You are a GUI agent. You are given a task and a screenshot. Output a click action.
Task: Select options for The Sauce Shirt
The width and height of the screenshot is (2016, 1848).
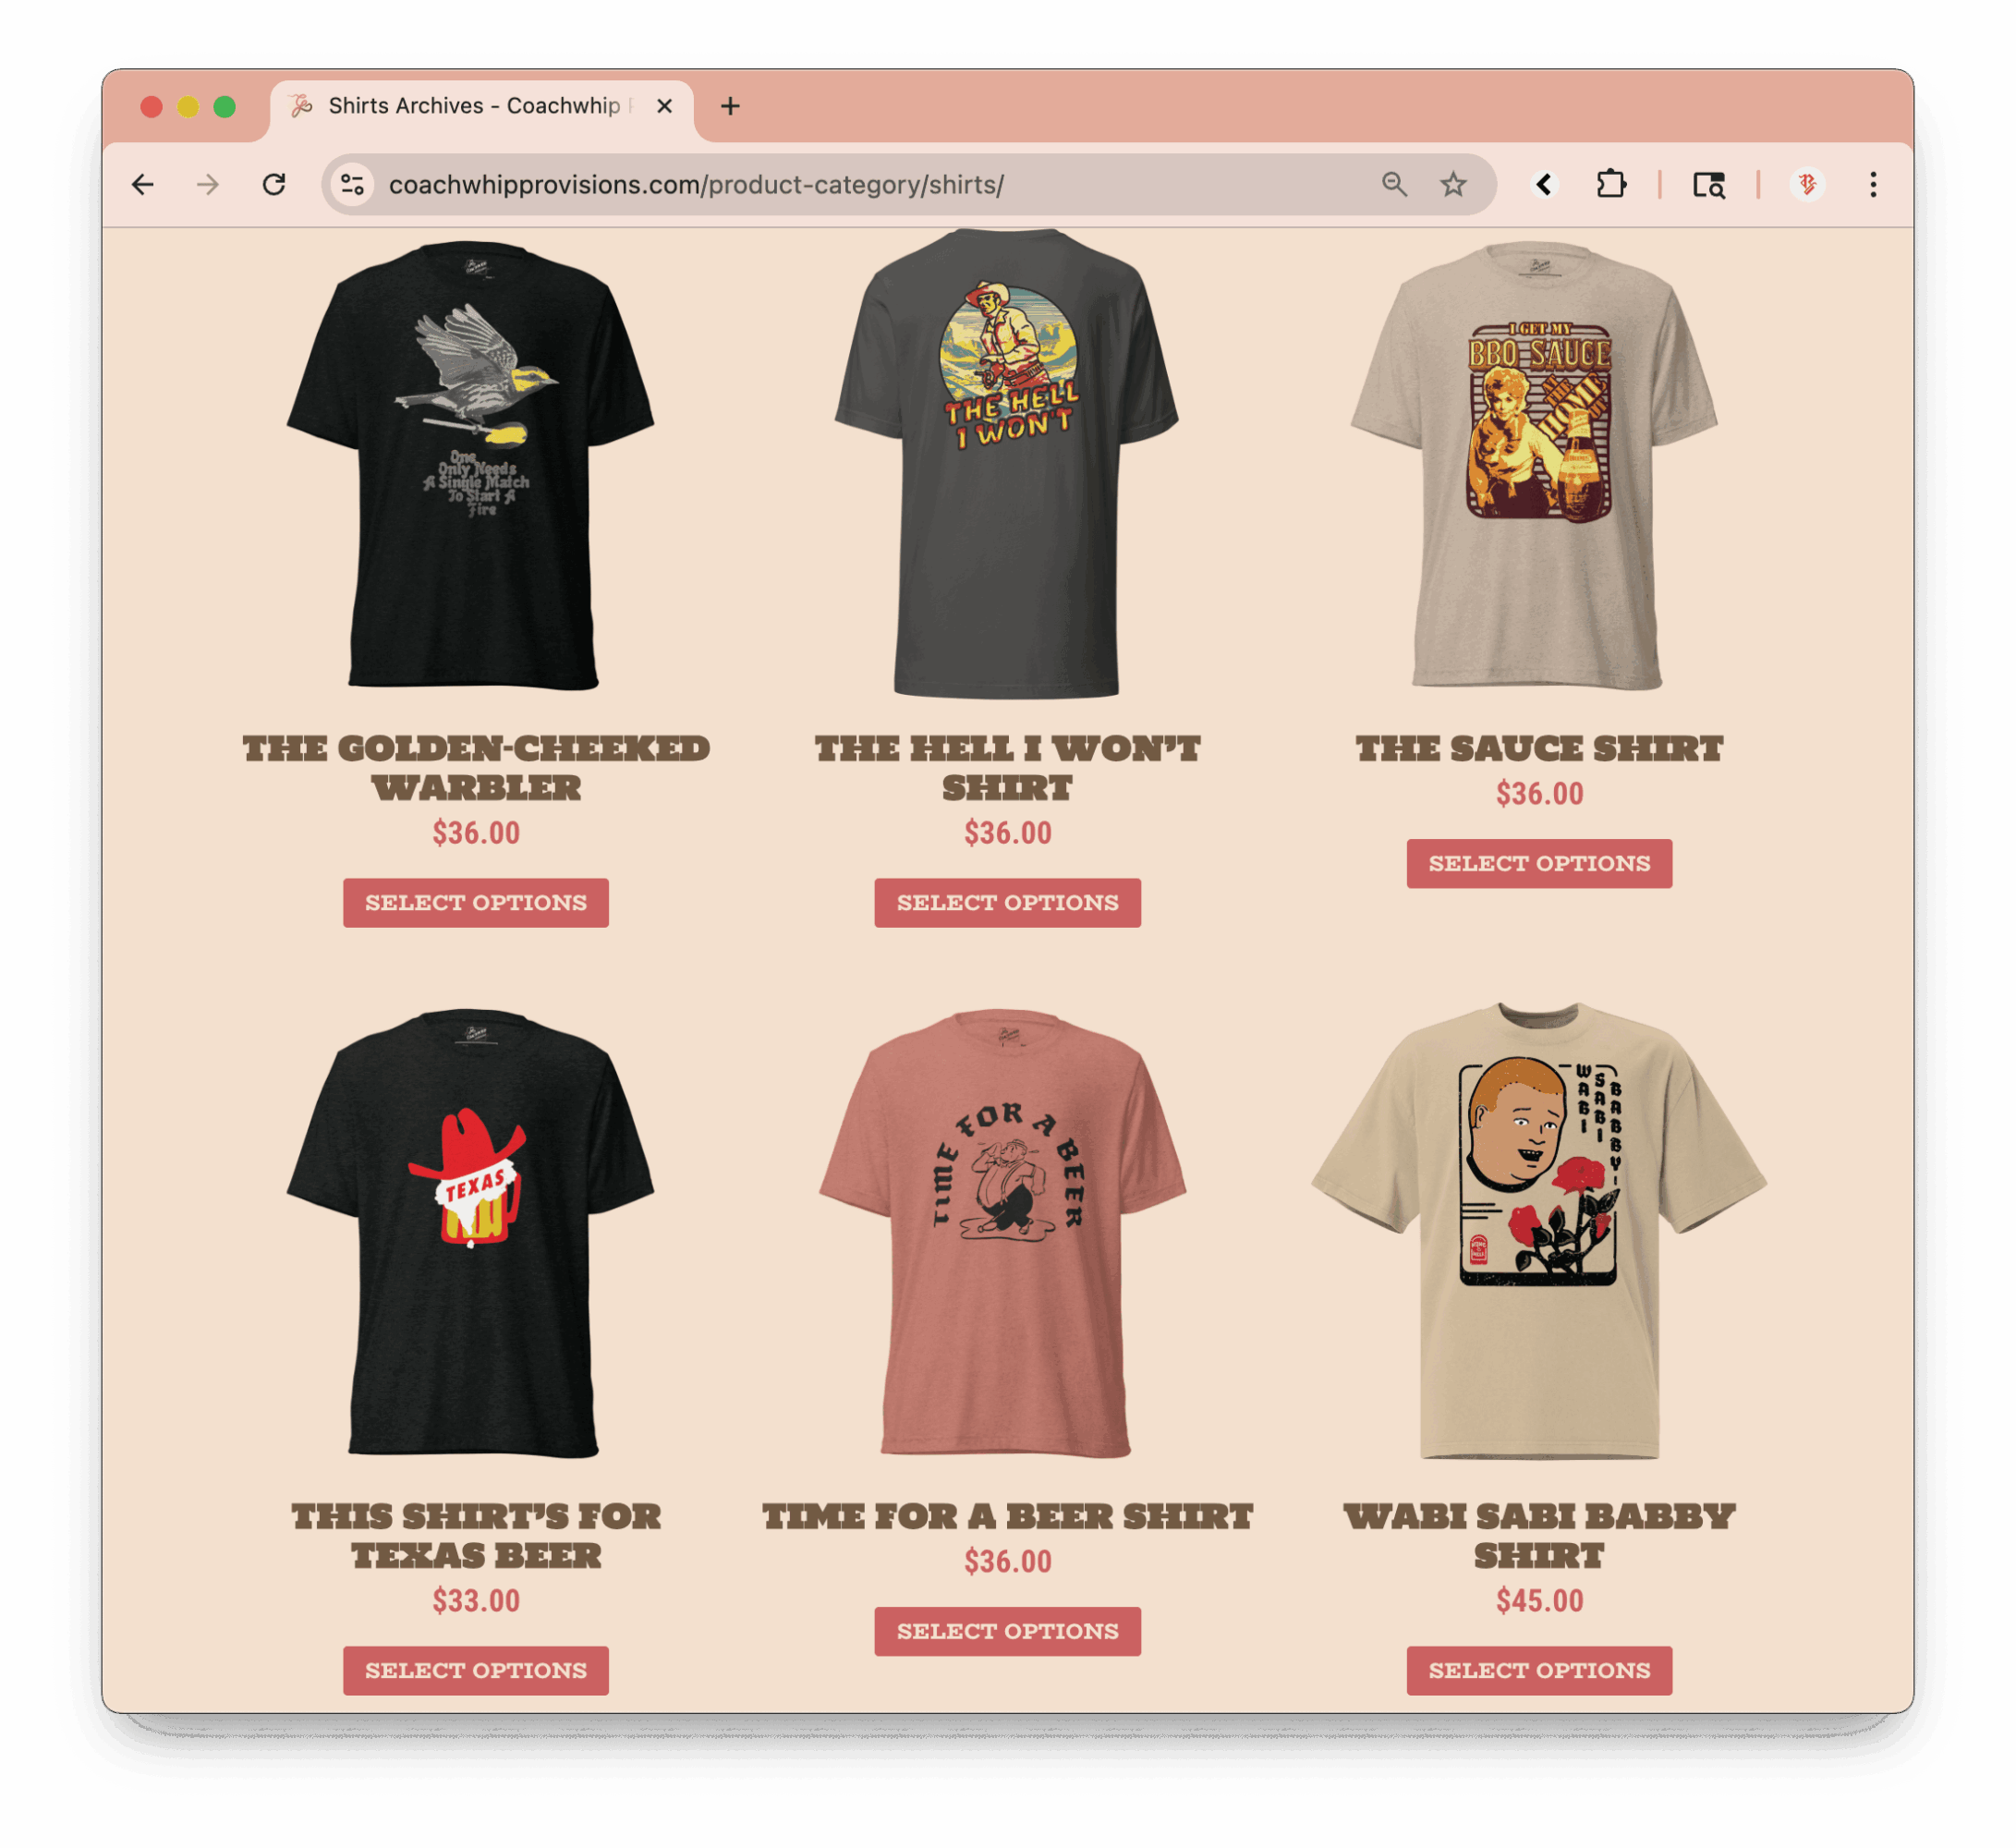coord(1539,864)
